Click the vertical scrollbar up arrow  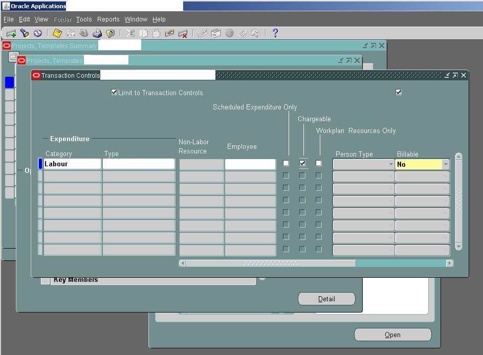[x=458, y=157]
